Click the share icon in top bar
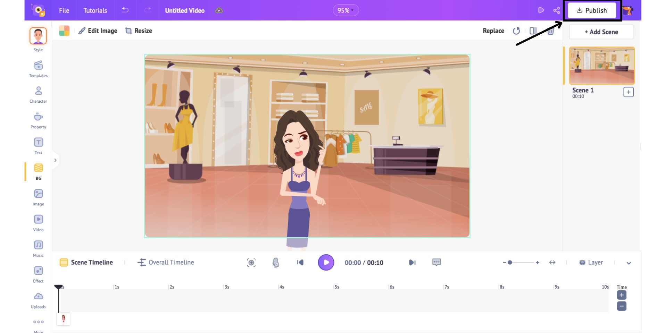This screenshot has width=666, height=333. click(556, 10)
